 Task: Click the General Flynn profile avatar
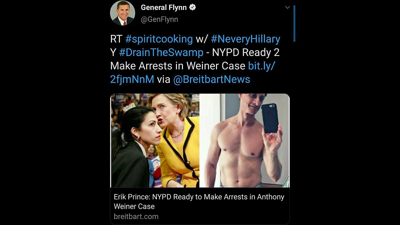[x=122, y=13]
